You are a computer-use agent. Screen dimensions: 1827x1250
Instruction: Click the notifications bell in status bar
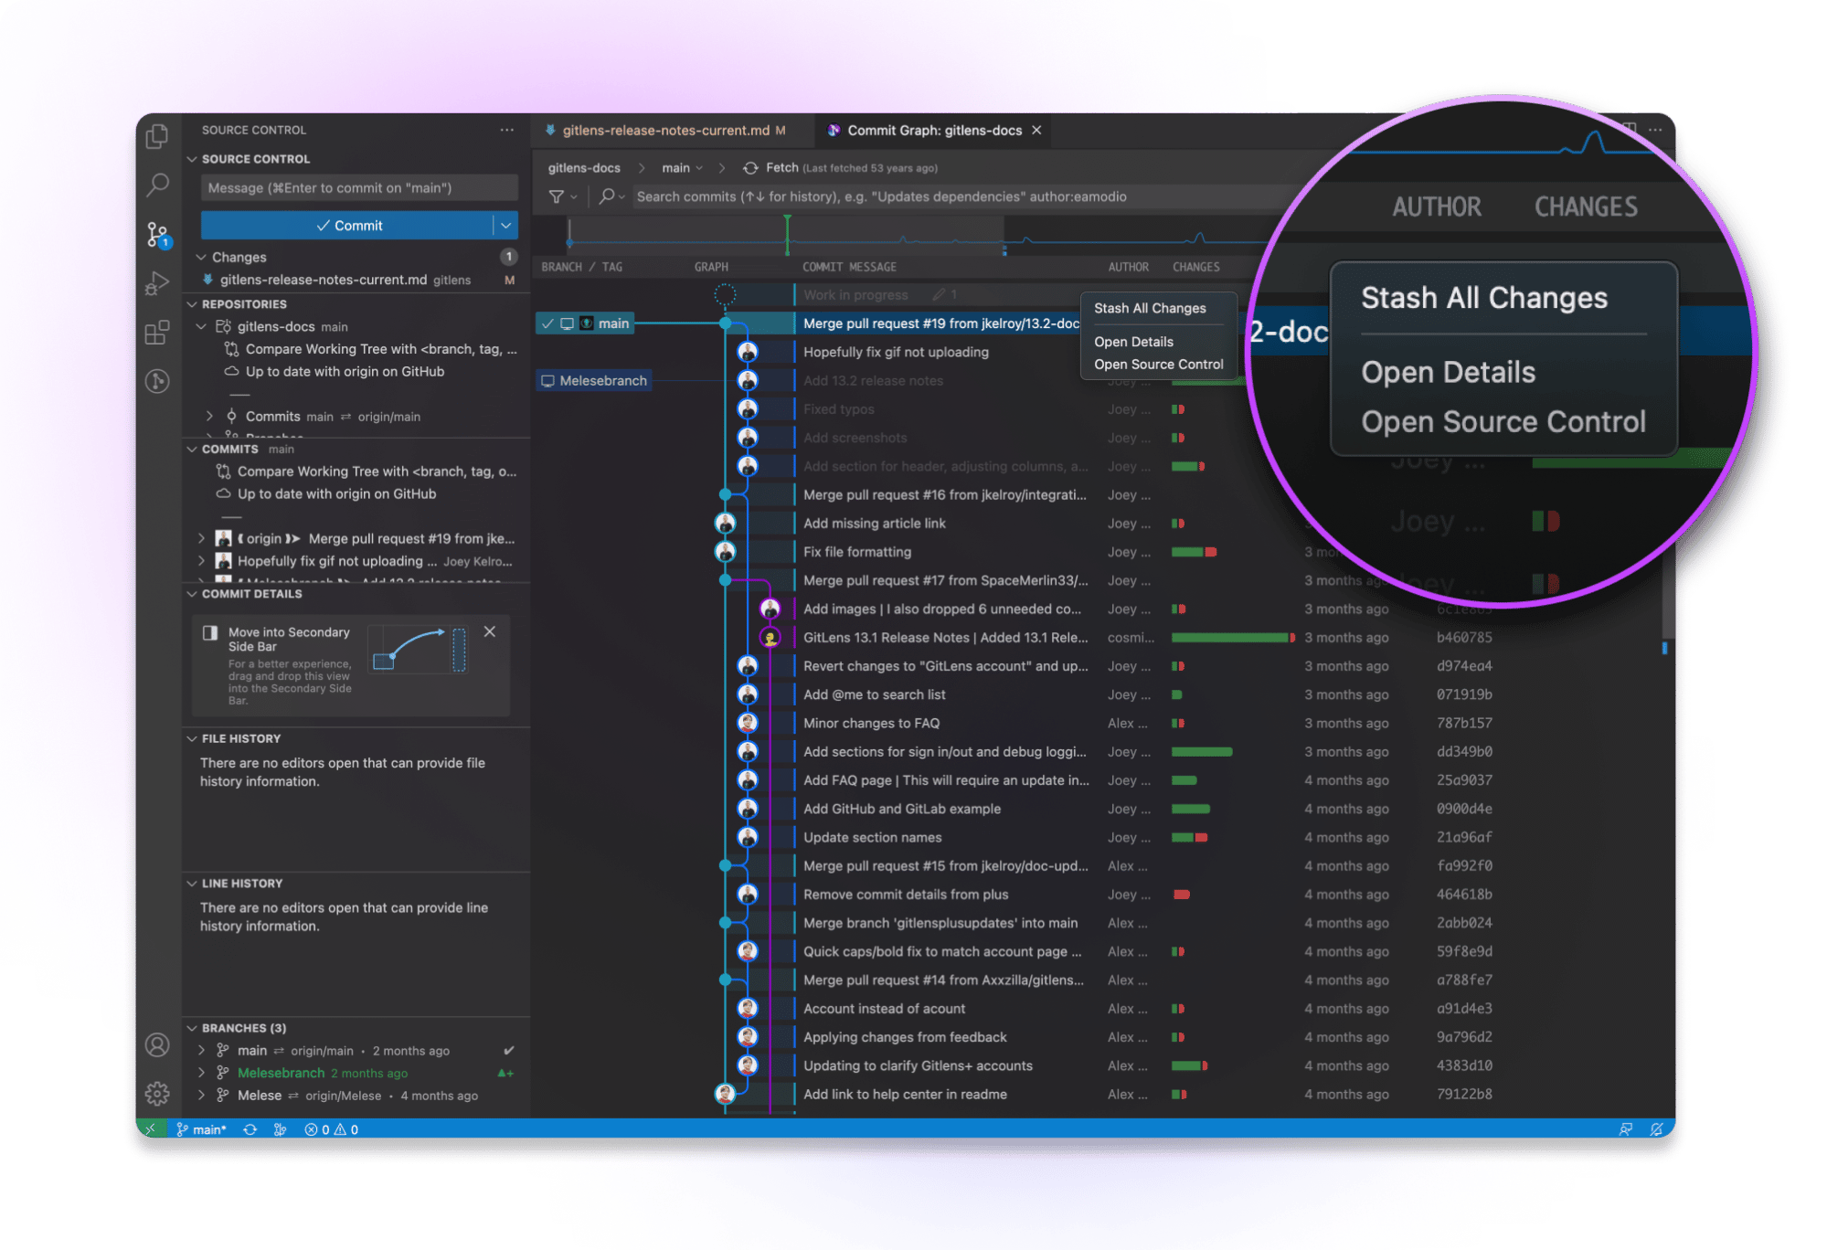click(1656, 1129)
